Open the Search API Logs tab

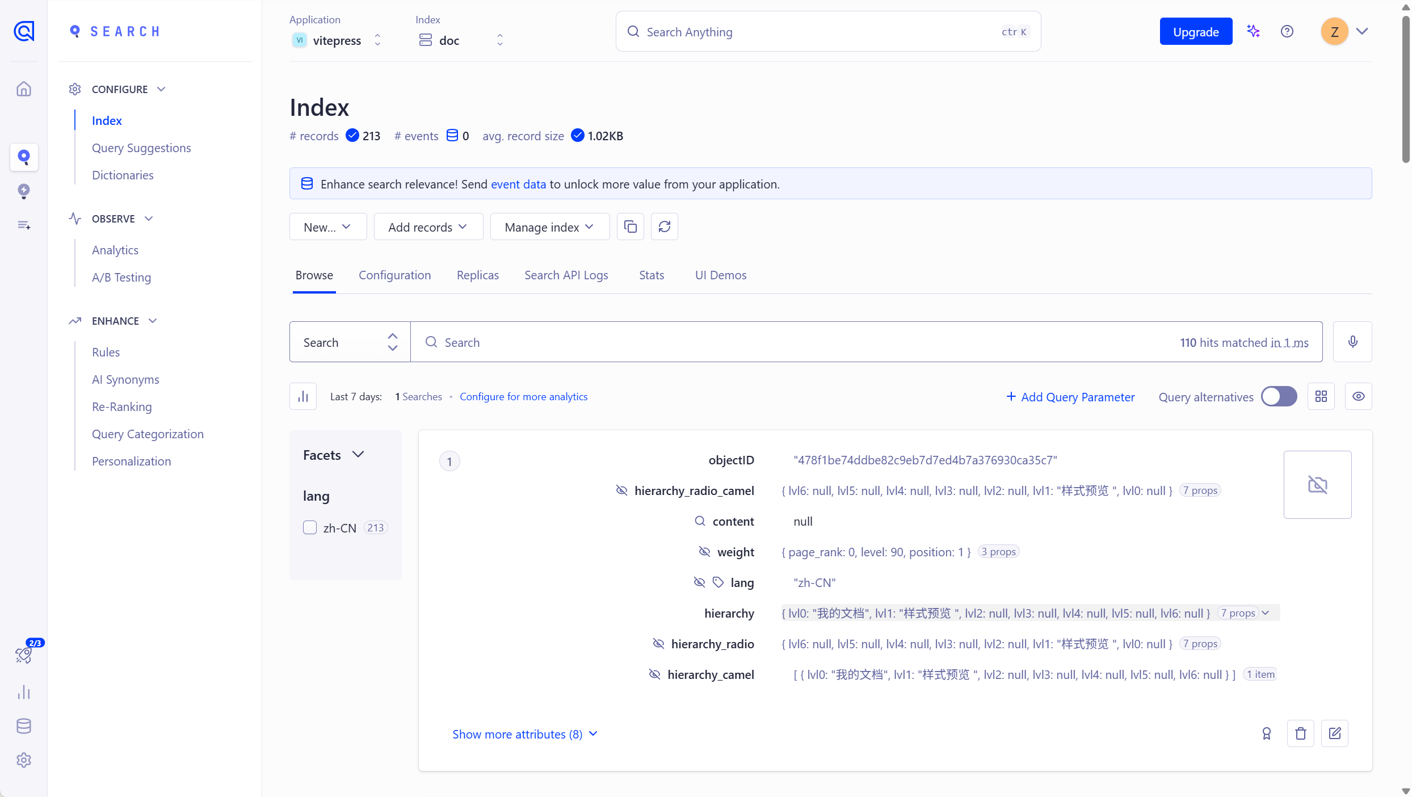[566, 275]
